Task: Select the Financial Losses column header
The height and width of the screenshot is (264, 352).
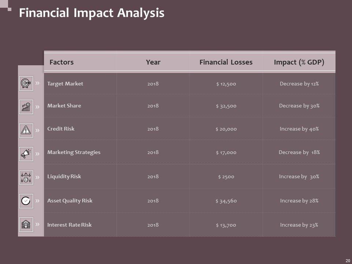Action: point(226,62)
